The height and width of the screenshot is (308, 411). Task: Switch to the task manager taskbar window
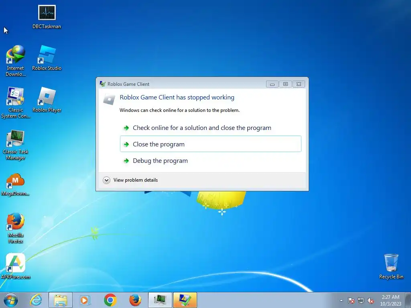(x=160, y=300)
